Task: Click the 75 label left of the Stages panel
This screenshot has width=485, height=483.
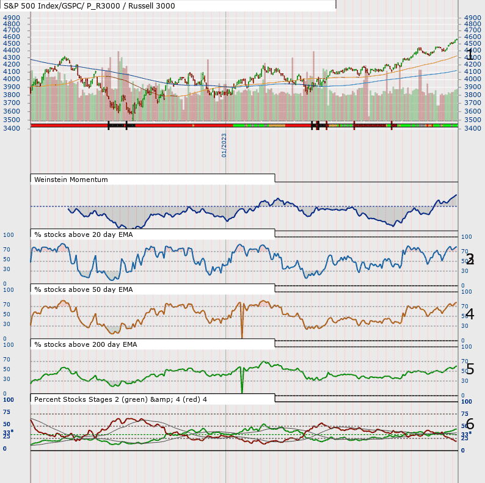Action: [7, 412]
